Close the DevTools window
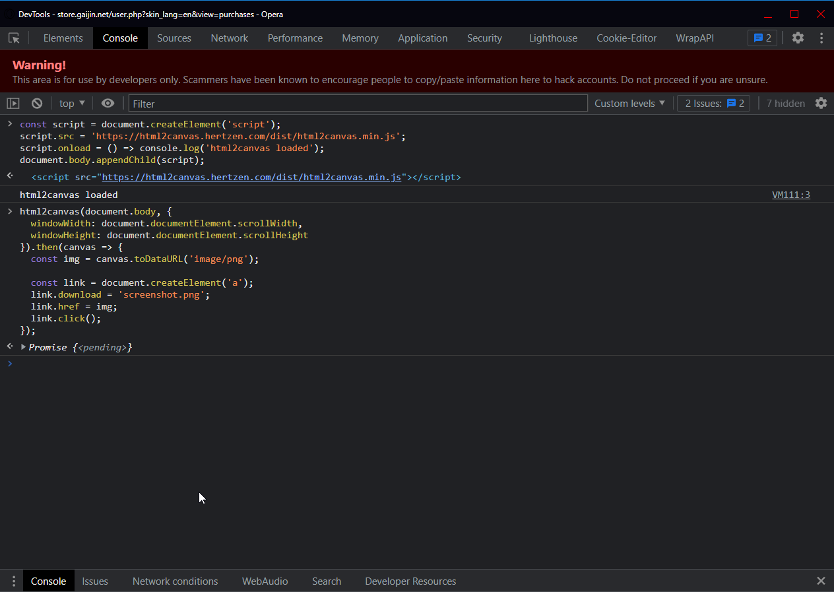This screenshot has width=834, height=592. (x=821, y=14)
